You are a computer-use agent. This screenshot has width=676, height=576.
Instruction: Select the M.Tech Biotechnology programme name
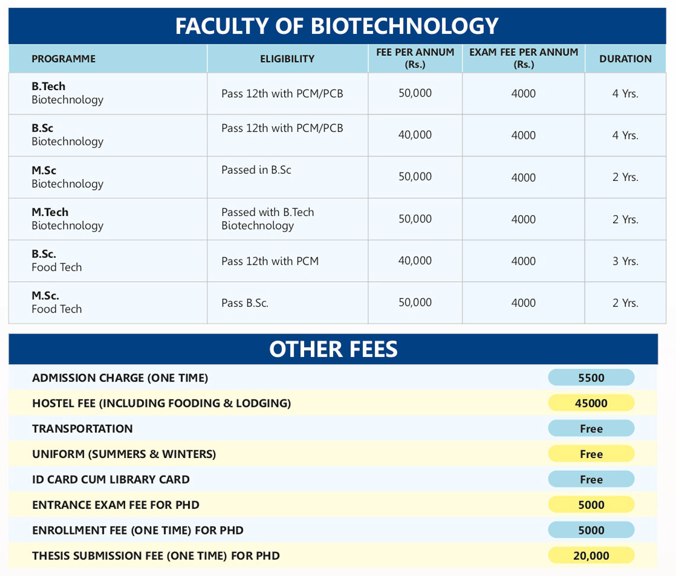(x=67, y=219)
